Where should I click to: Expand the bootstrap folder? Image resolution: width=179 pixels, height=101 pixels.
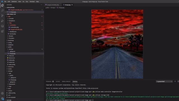(x=11, y=40)
